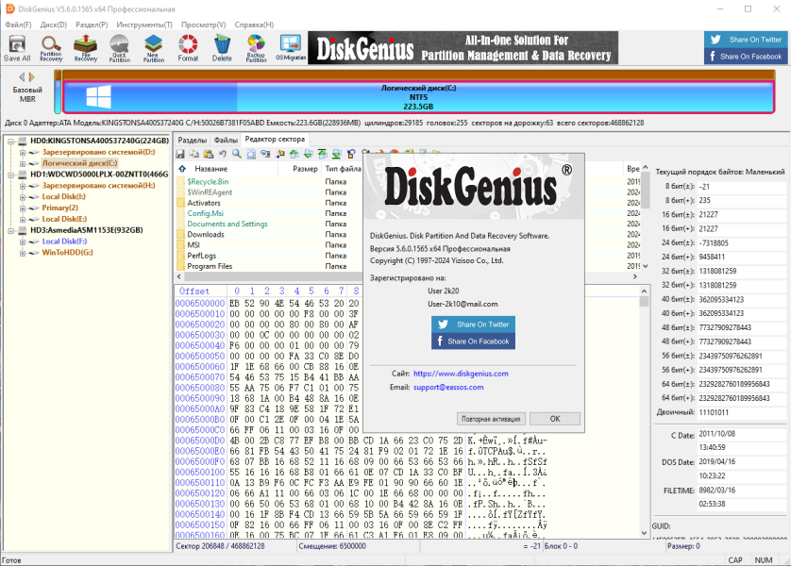Viewport: 791px width, 566px height.
Task: Switch to the Разделы tab
Action: click(193, 140)
